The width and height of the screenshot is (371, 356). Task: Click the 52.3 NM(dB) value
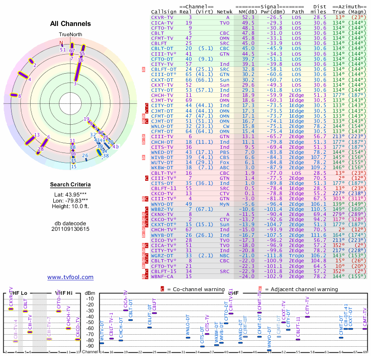tap(248, 18)
